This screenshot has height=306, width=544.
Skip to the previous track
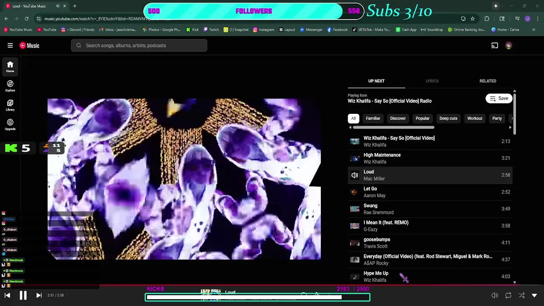click(x=7, y=295)
